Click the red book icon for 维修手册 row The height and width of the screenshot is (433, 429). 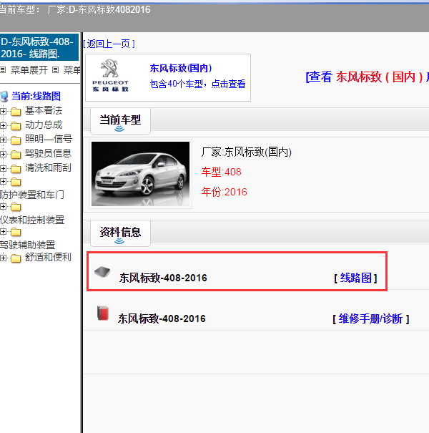(103, 313)
